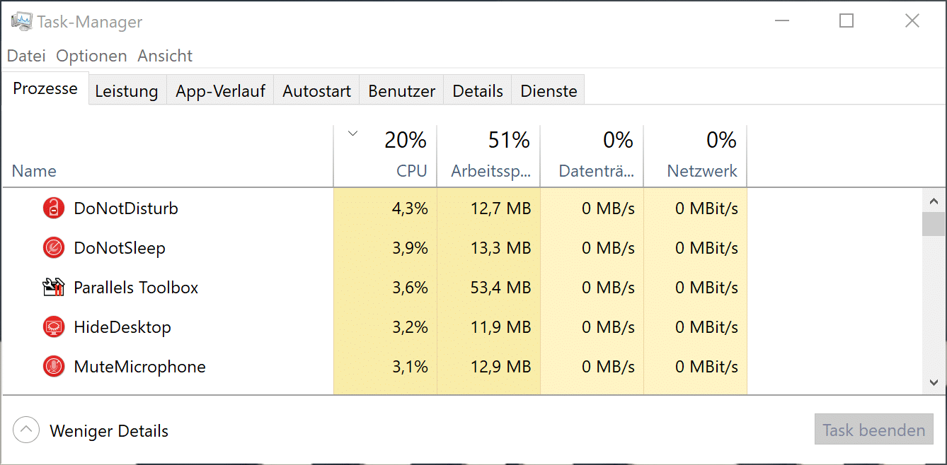
Task: Toggle CPU column sort arrow
Action: (353, 133)
